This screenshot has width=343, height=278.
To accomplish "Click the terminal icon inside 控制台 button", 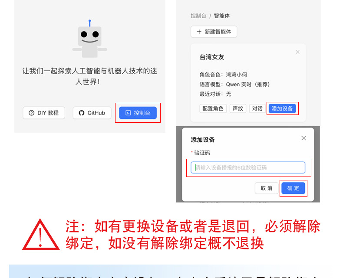I will [128, 113].
